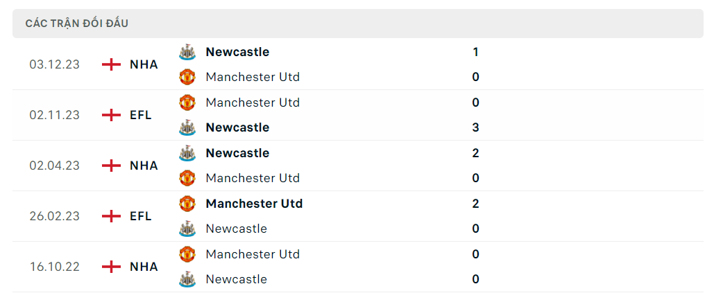The height and width of the screenshot is (293, 714).
Task: Open Manchester Utd link in 16.10.22 match
Action: coord(253,254)
